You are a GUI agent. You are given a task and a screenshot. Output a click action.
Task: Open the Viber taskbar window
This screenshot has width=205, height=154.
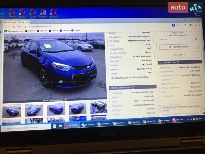[x=178, y=120]
